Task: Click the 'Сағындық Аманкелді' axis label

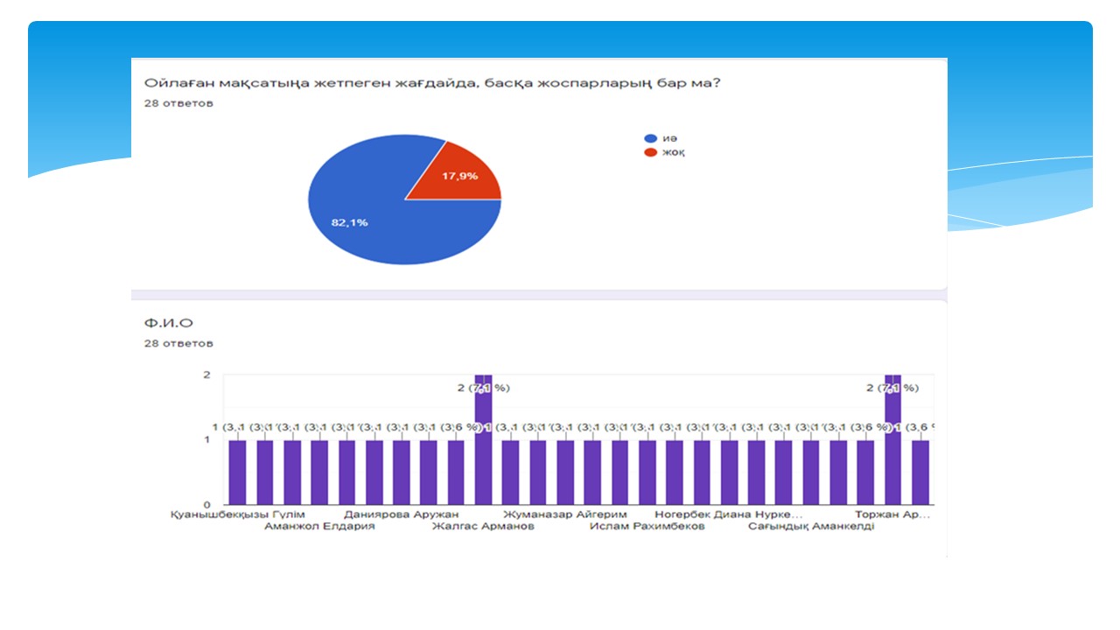Action: pyautogui.click(x=811, y=527)
